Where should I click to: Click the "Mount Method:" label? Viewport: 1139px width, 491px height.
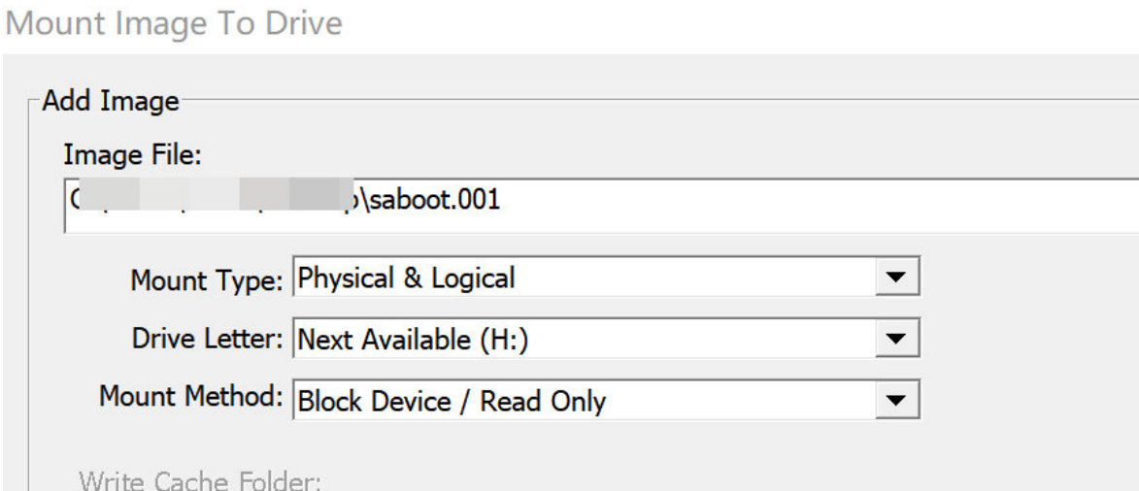pyautogui.click(x=191, y=397)
